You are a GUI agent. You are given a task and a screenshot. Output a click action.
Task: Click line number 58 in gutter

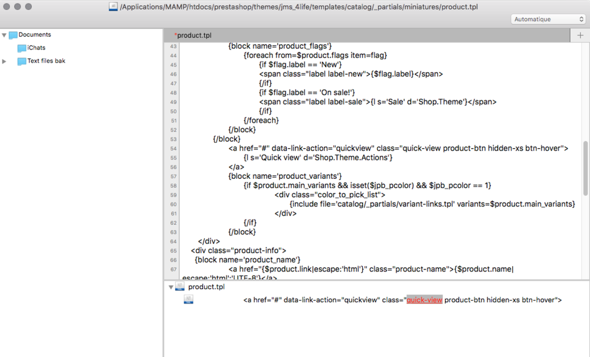coord(173,186)
